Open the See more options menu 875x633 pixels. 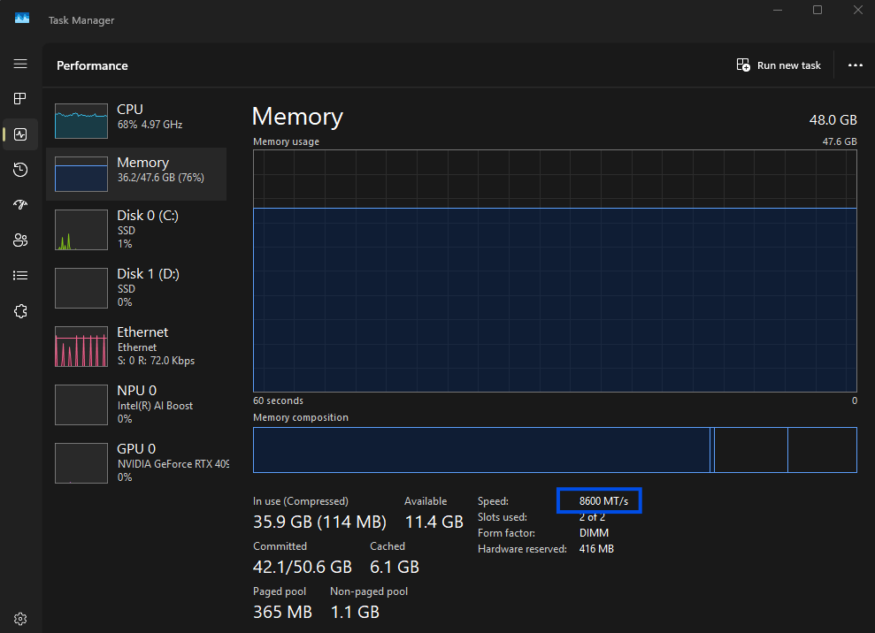click(855, 65)
